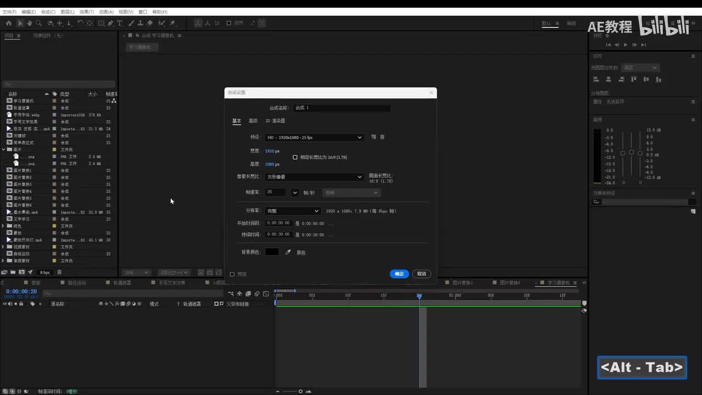The width and height of the screenshot is (702, 395).
Task: Open the 分辨率 resolution dropdown
Action: tap(292, 211)
